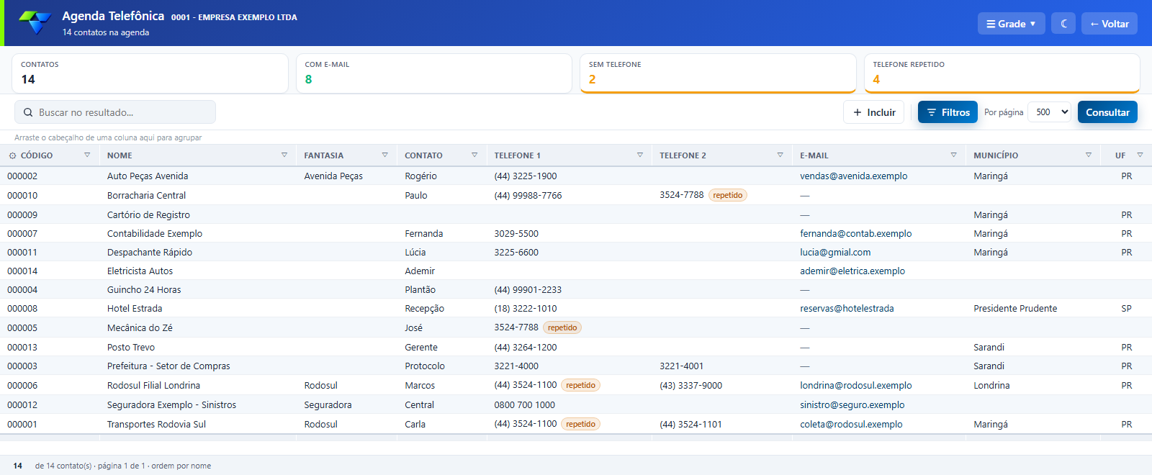Select Cartório de Registro row

point(576,214)
